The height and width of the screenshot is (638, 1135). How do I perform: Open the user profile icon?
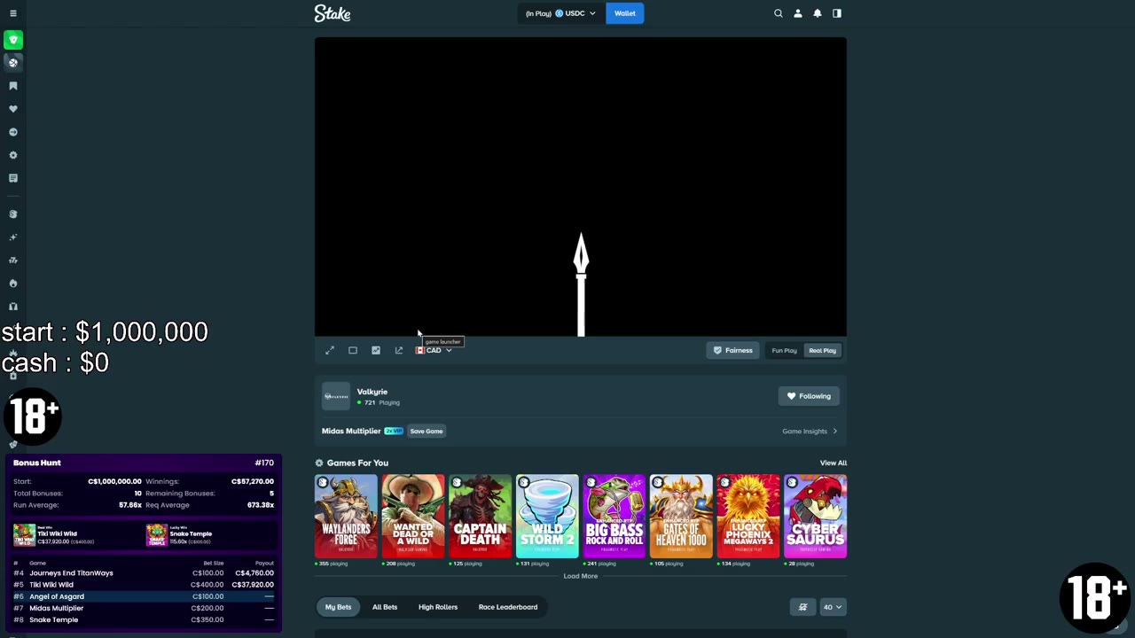[x=798, y=13]
